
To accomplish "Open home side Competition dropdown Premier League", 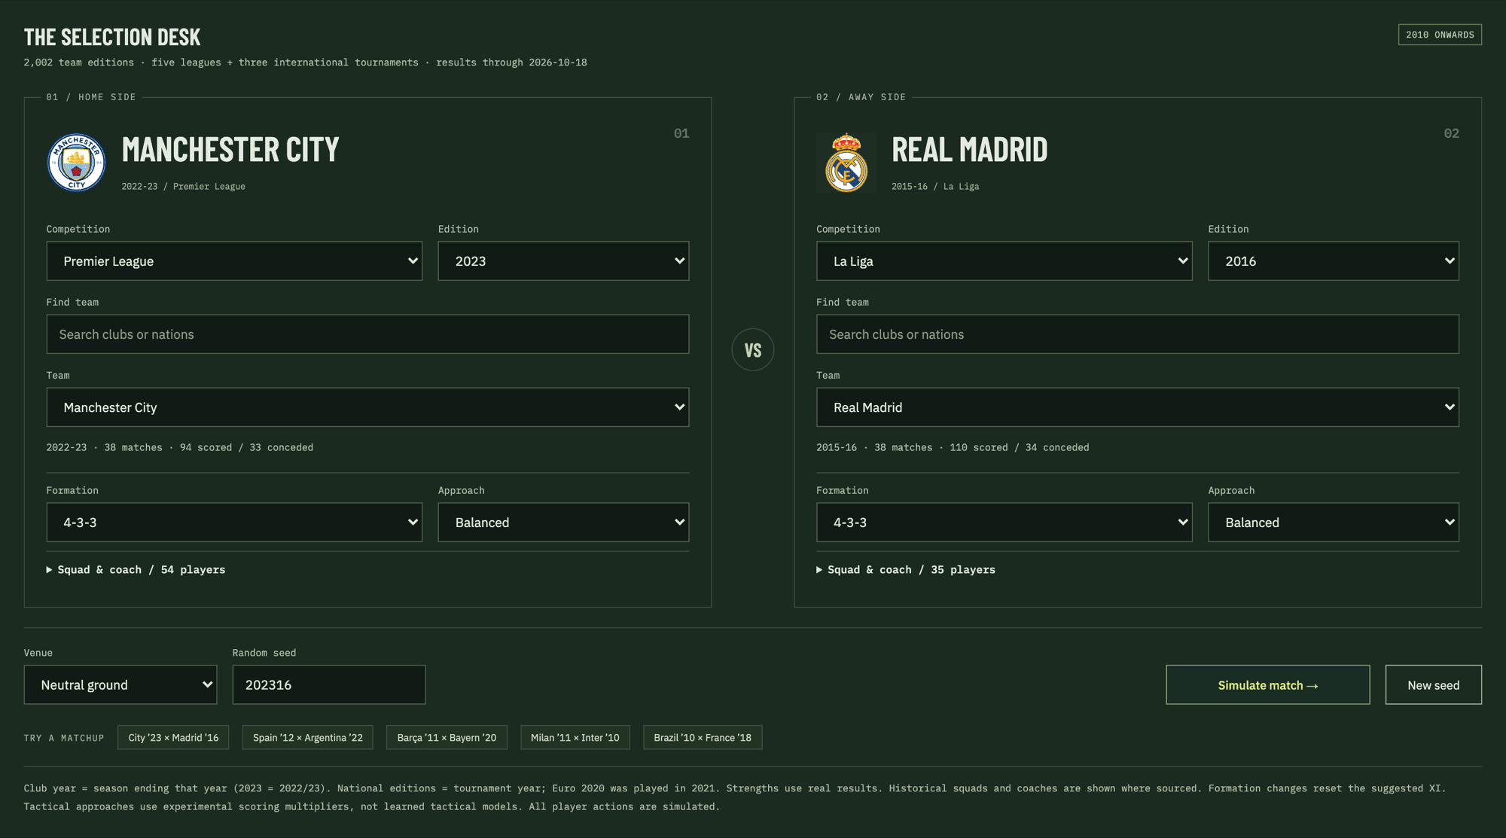I will point(234,261).
